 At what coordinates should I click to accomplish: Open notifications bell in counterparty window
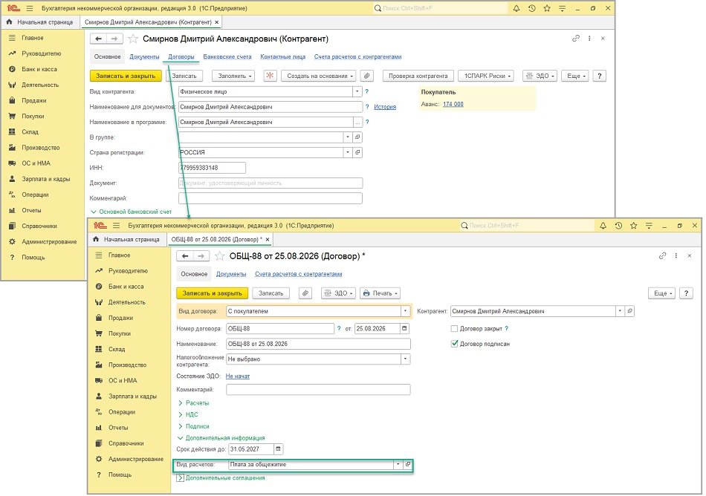(x=516, y=8)
